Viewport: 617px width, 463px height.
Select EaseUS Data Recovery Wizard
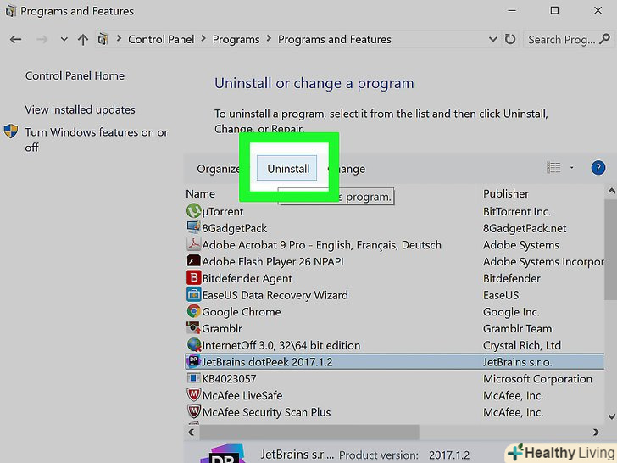(275, 295)
